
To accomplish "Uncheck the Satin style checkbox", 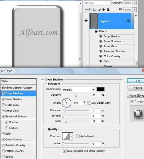I will 3,133.
